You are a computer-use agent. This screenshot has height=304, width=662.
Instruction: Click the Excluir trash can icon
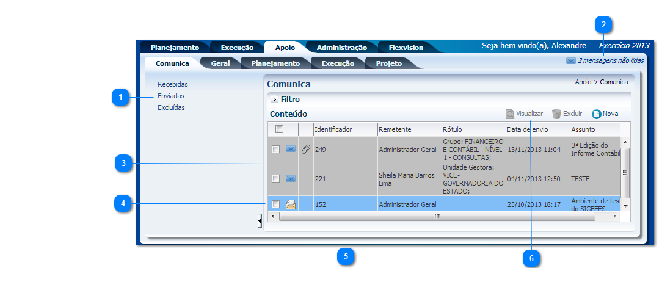(556, 114)
